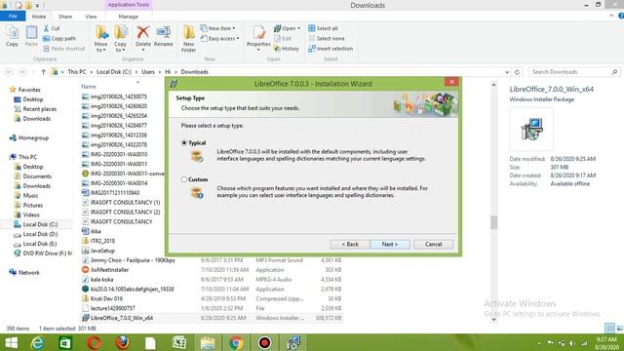The height and width of the screenshot is (351, 624).
Task: Click the Search Downloads field
Action: tap(574, 72)
